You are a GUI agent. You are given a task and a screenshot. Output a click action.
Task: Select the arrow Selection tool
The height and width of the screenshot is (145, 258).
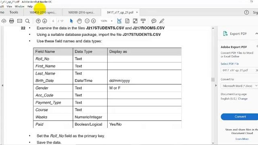[71, 21]
